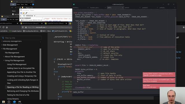Click the Pepper pencil edit icon
Screen dimensions: 185x104
coord(26,13)
